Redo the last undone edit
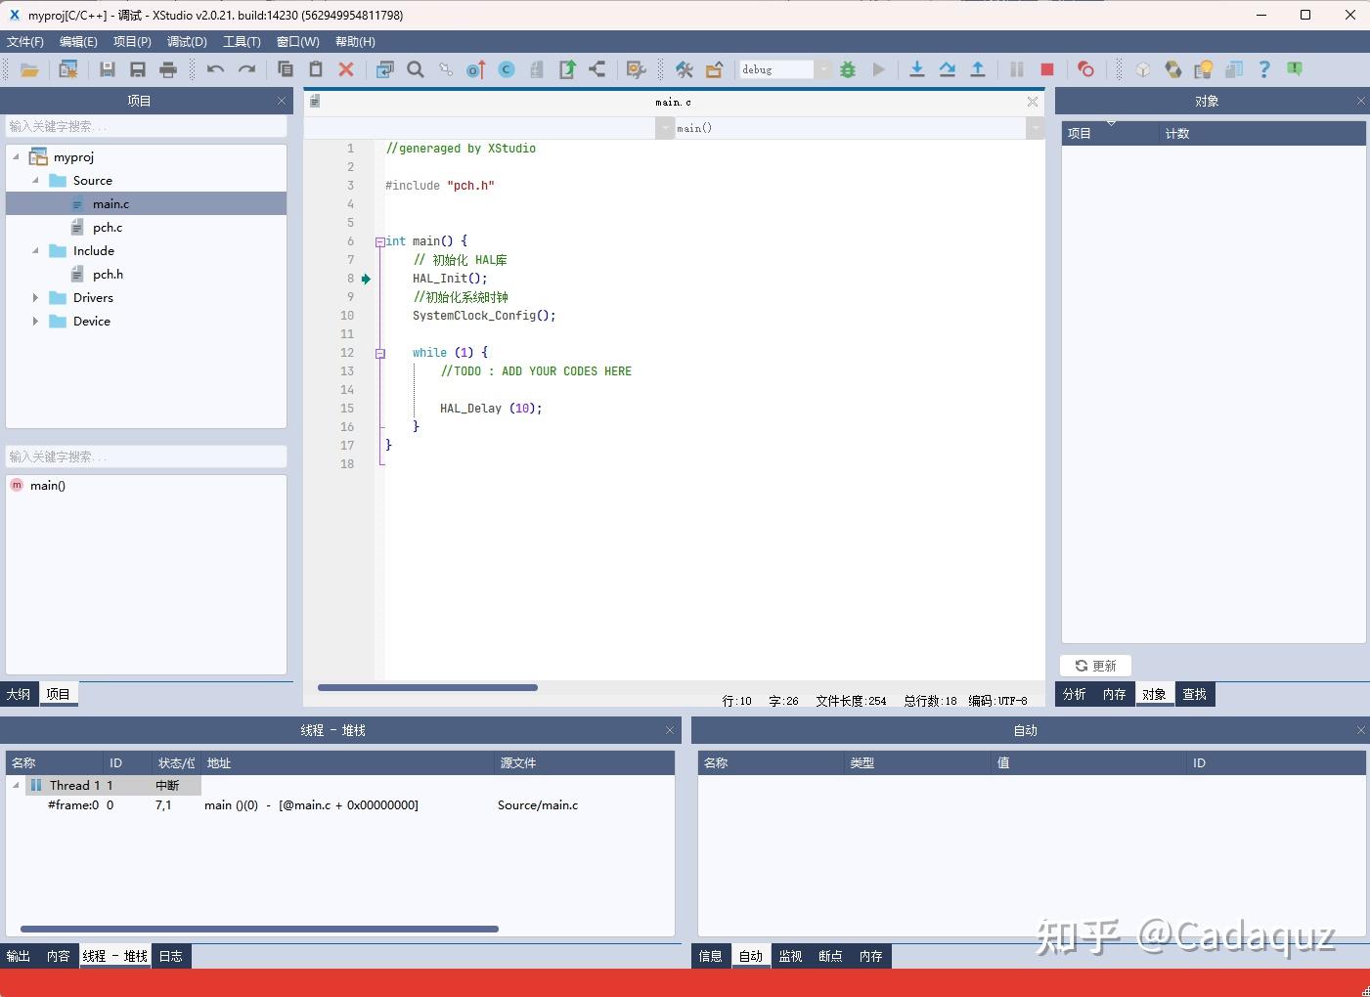This screenshot has height=997, width=1370. pyautogui.click(x=247, y=69)
